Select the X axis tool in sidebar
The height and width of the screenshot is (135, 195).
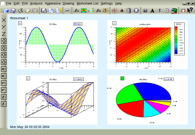coord(4,20)
